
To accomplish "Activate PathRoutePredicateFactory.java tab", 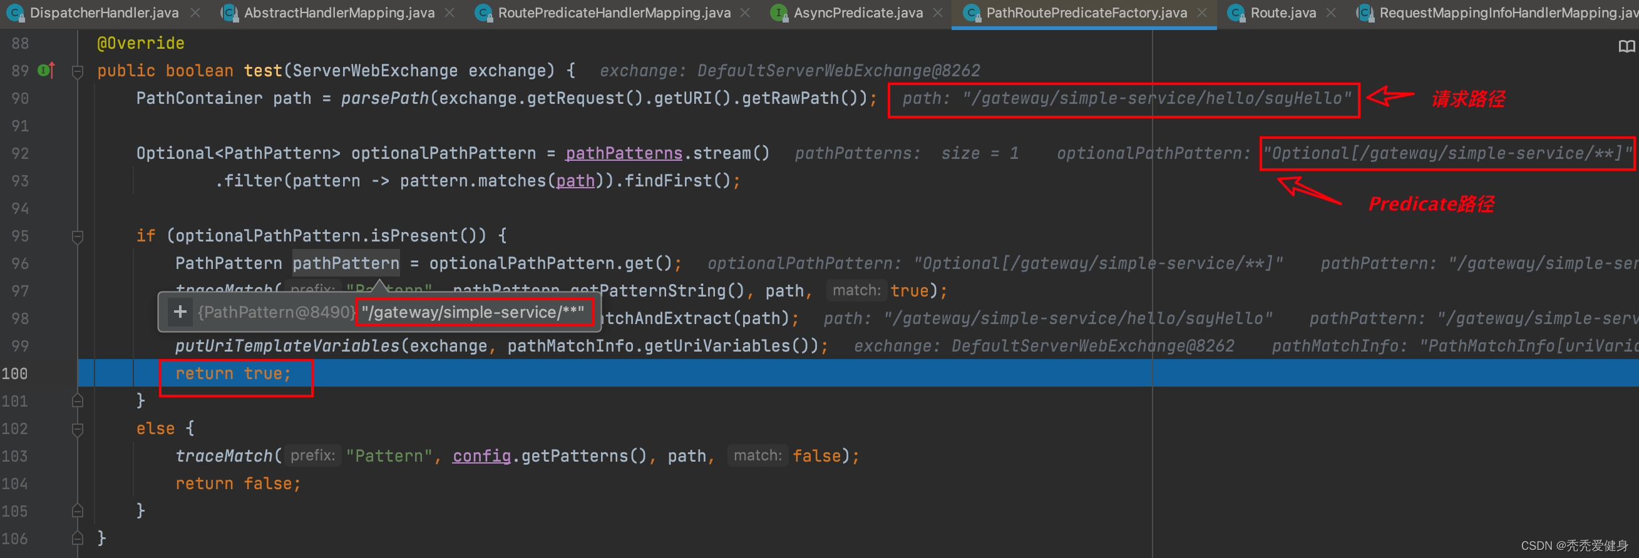I will click(x=1086, y=13).
